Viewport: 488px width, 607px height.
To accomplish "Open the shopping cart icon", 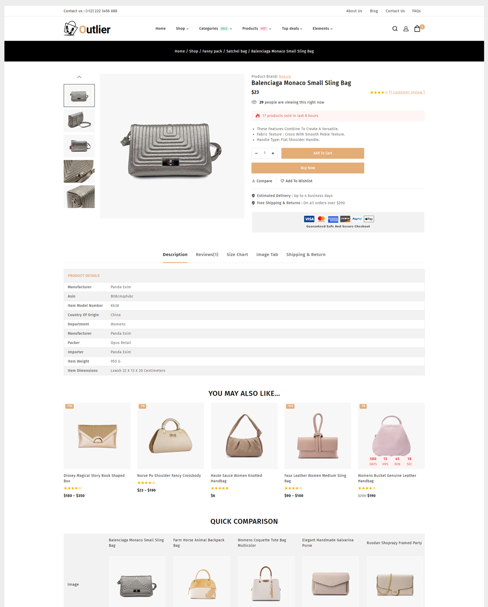I will (417, 29).
